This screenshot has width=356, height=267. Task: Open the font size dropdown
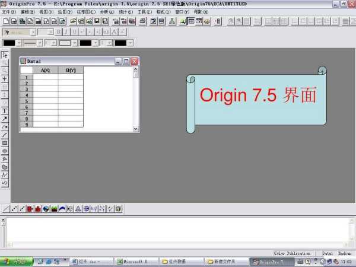51,32
